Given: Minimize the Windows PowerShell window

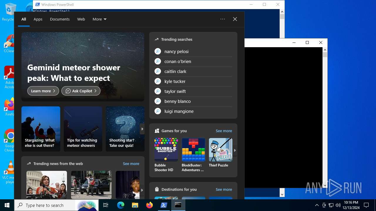Looking at the screenshot, I should point(251,4).
